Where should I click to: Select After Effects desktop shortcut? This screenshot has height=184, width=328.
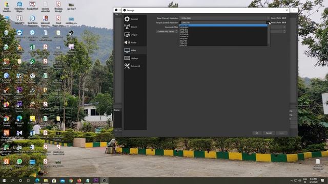coord(19,106)
